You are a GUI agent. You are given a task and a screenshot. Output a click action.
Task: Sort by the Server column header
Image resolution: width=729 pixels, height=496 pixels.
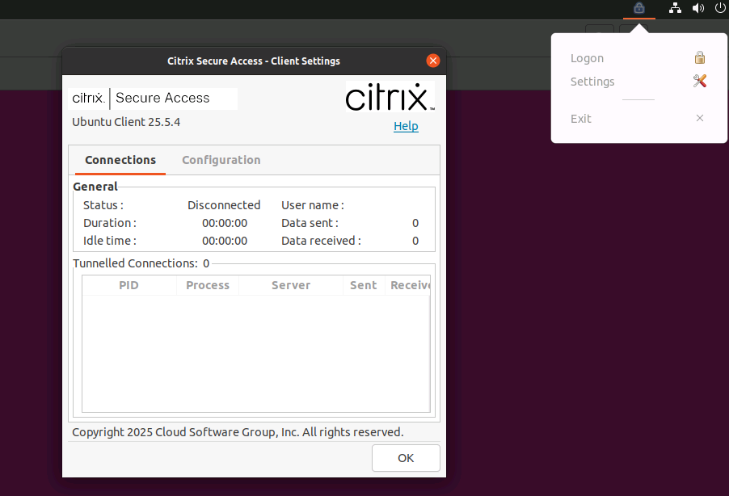pyautogui.click(x=291, y=285)
